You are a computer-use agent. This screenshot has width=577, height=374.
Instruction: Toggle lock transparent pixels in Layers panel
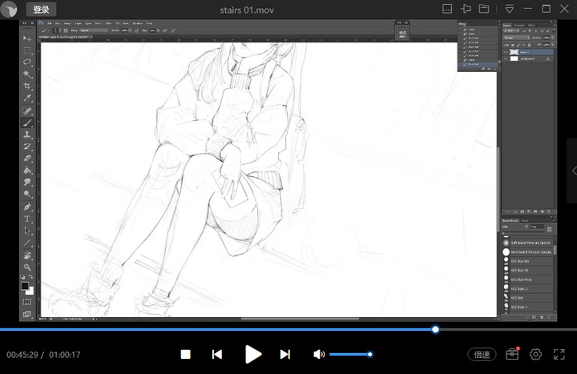pyautogui.click(x=513, y=45)
